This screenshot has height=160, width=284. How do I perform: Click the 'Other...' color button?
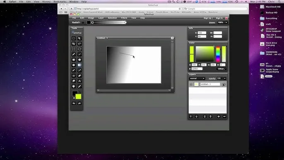click(x=221, y=69)
